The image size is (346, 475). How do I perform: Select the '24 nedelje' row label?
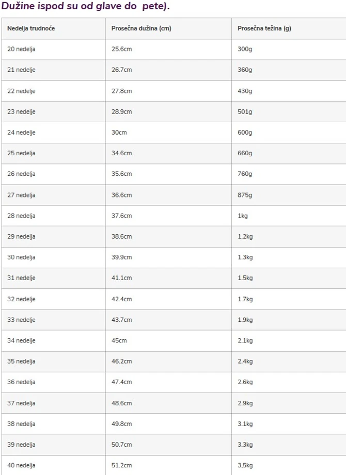point(22,133)
